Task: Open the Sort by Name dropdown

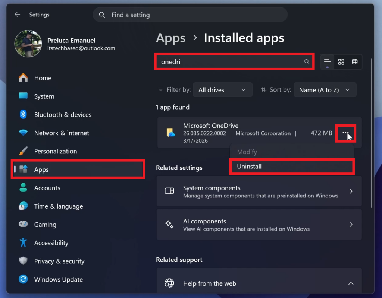Action: pyautogui.click(x=325, y=90)
